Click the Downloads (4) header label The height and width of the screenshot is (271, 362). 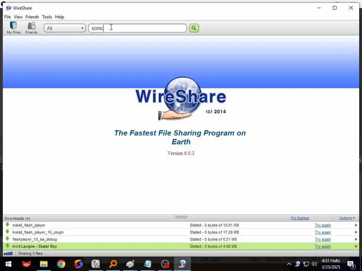pos(17,218)
